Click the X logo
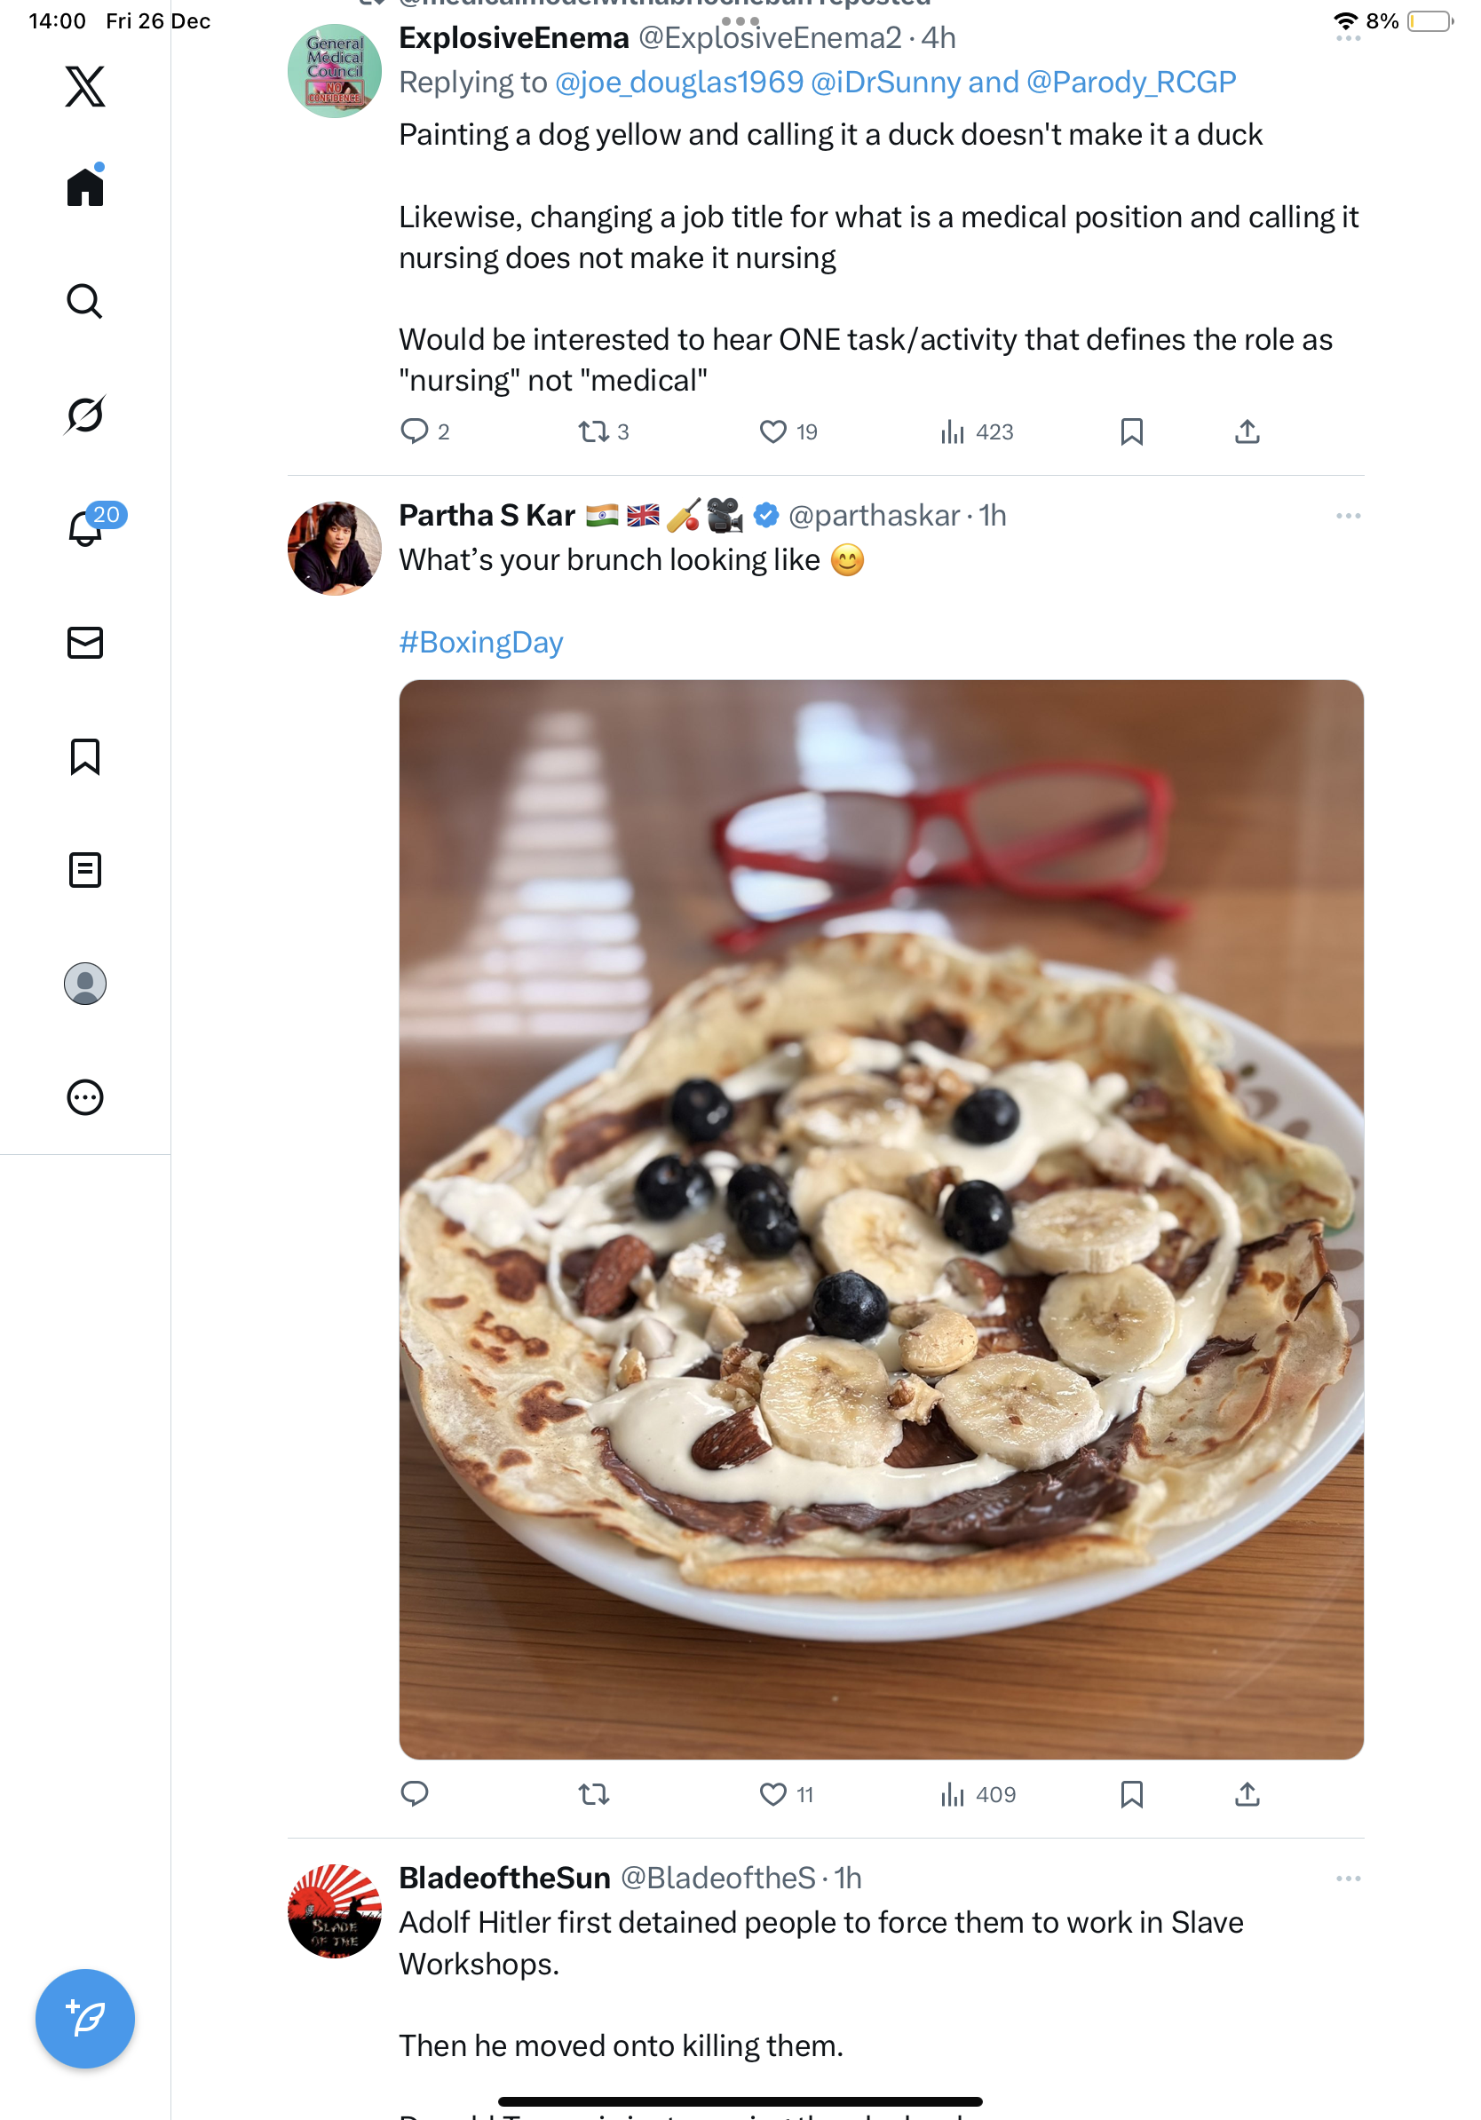Viewport: 1481px width, 2120px height. (85, 87)
